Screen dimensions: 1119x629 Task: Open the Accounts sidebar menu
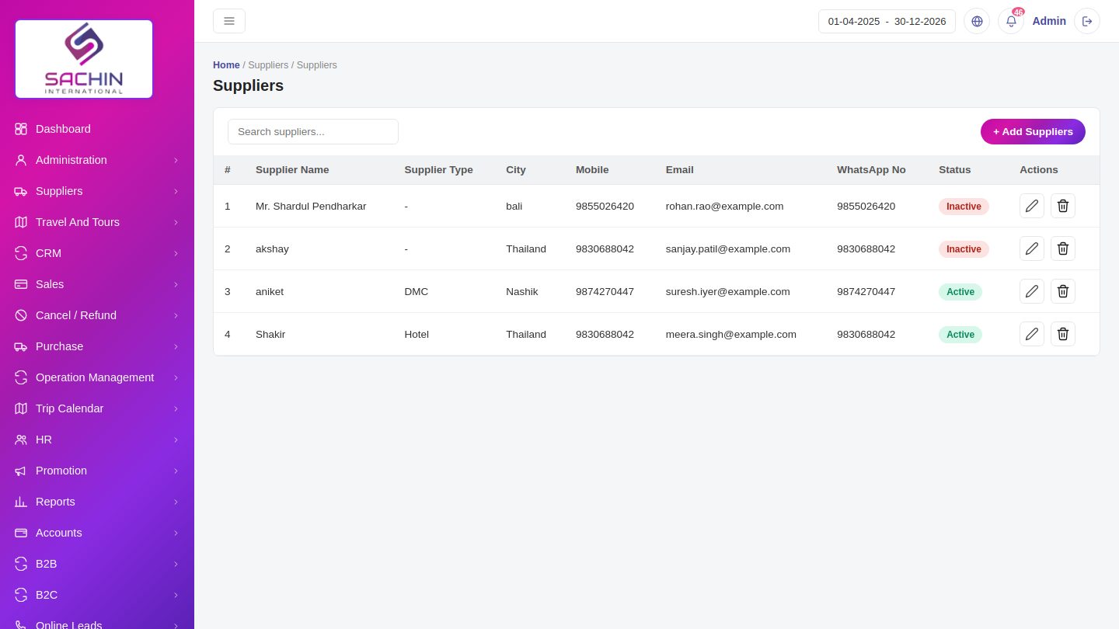point(97,533)
